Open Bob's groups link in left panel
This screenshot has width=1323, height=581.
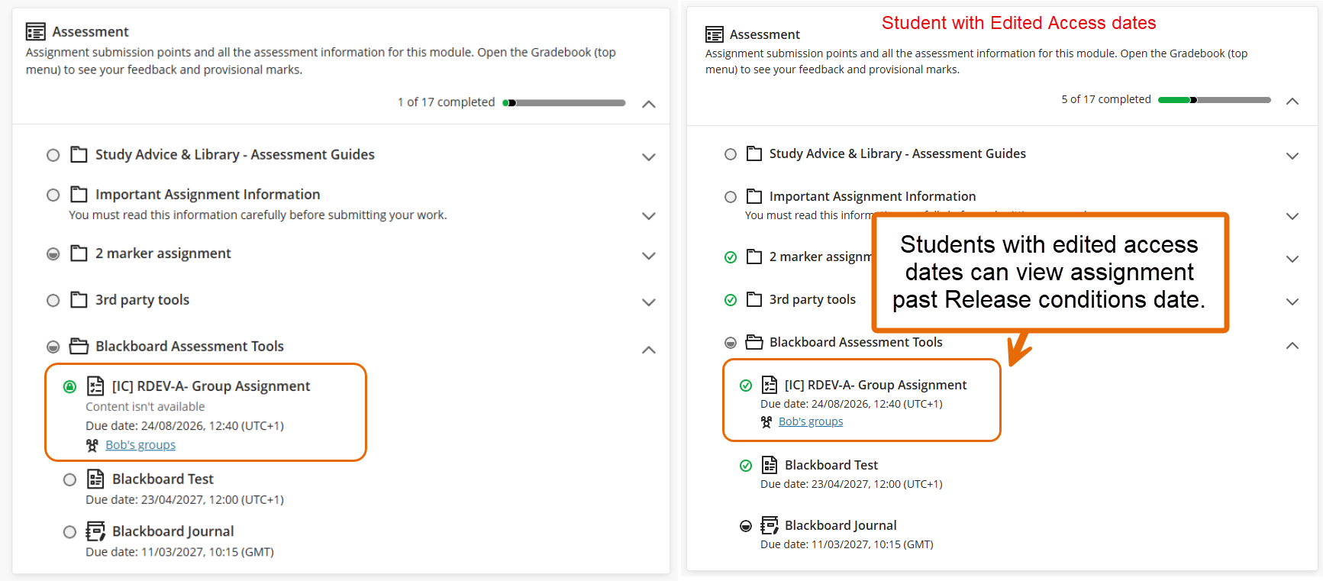click(x=140, y=445)
